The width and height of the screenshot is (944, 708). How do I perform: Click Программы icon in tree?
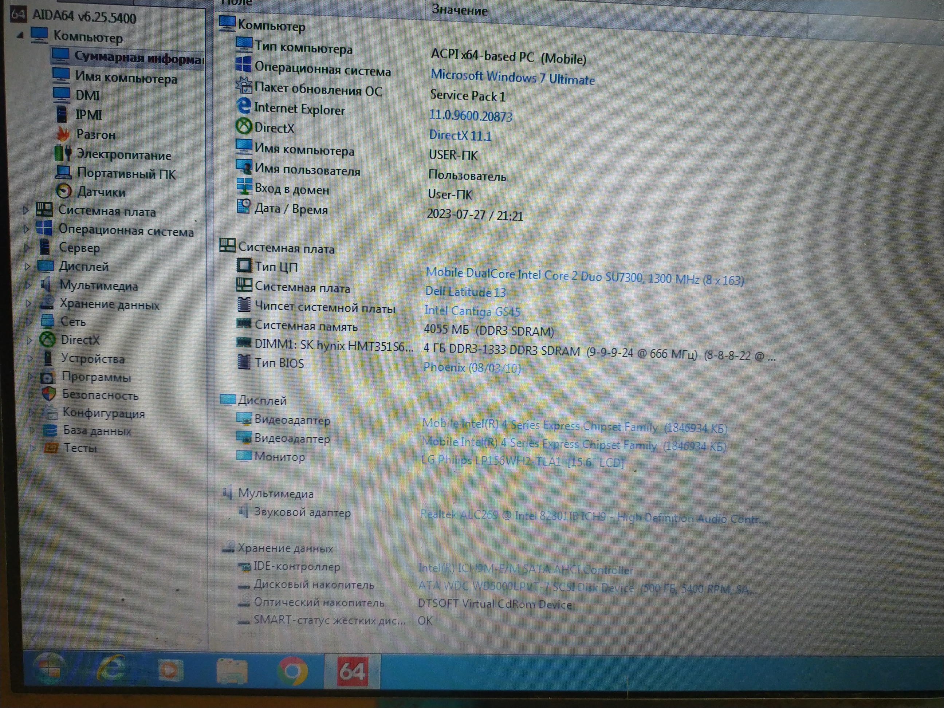coord(47,377)
